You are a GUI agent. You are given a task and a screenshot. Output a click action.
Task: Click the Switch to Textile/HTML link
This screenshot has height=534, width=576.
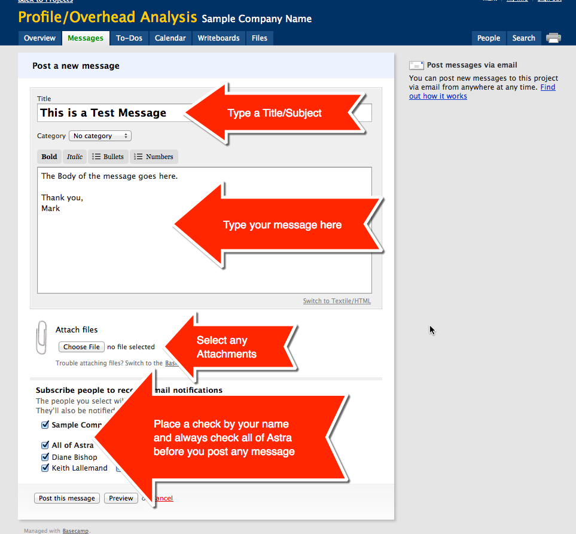(337, 301)
